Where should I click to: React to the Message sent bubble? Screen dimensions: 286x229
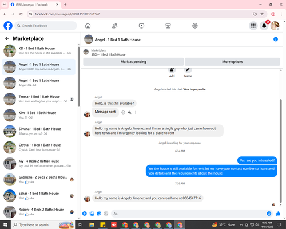tap(123, 112)
